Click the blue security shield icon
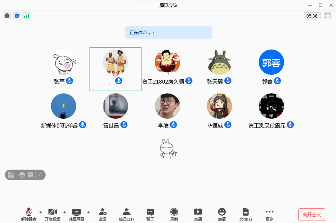The height and width of the screenshot is (223, 336). [x=17, y=16]
